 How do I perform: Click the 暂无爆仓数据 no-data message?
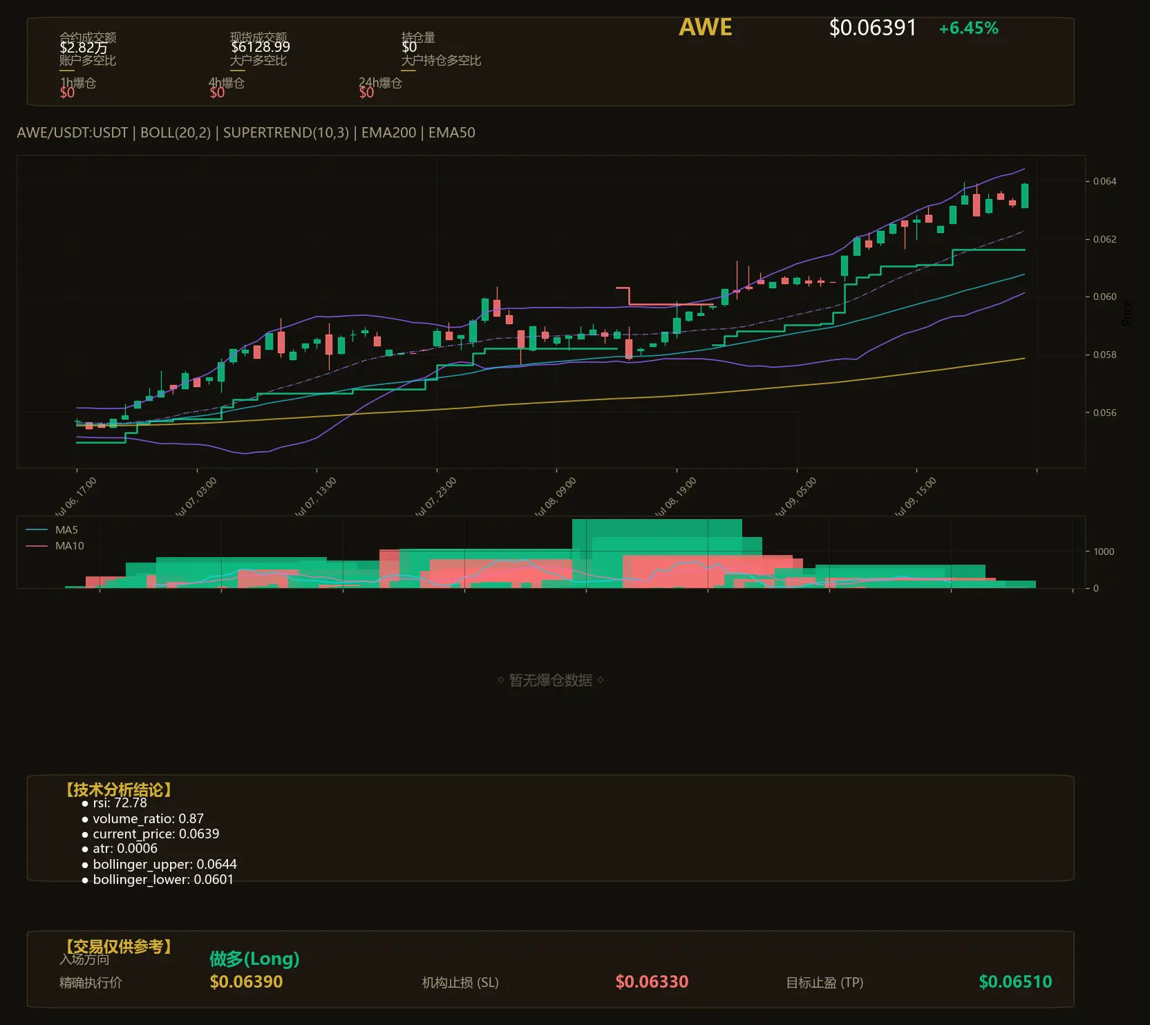551,681
